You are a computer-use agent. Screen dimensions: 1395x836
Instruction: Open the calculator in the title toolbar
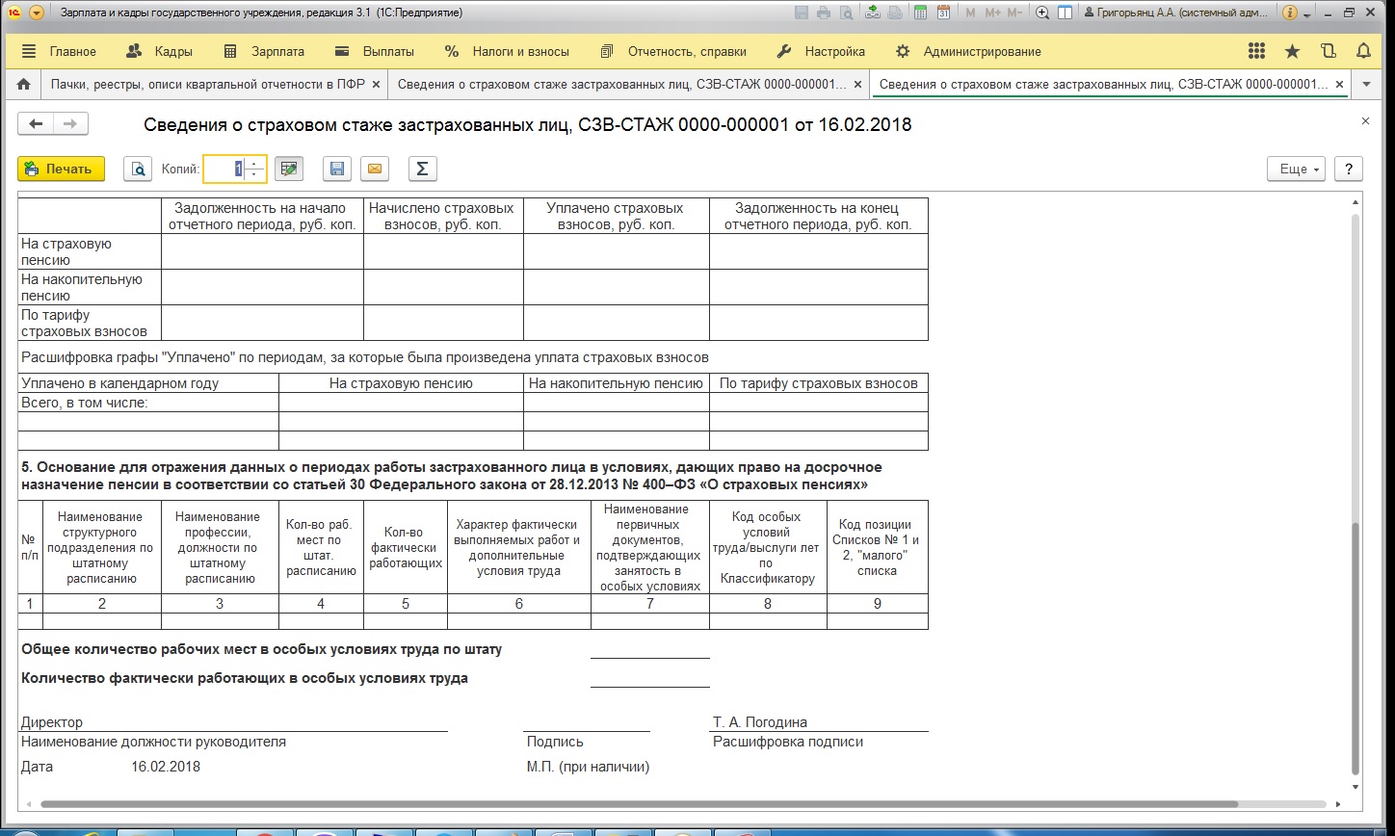pyautogui.click(x=921, y=13)
